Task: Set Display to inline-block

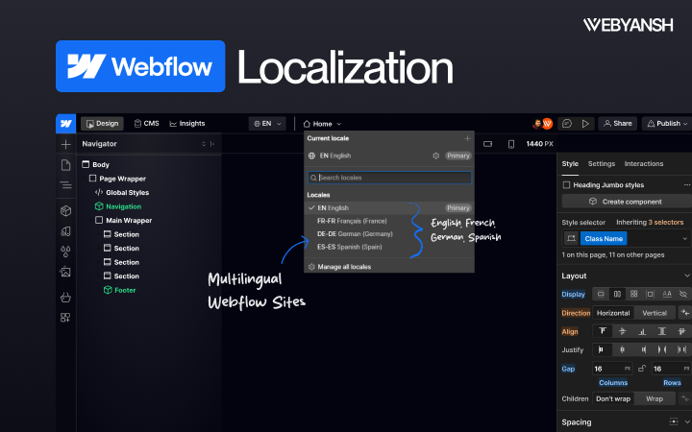Action: (650, 294)
